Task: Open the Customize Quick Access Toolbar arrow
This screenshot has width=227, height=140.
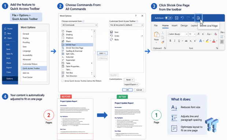Action: (193, 18)
